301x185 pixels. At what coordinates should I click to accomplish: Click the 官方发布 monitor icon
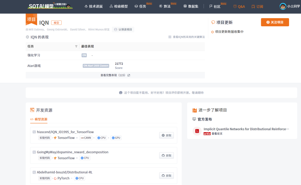click(194, 119)
